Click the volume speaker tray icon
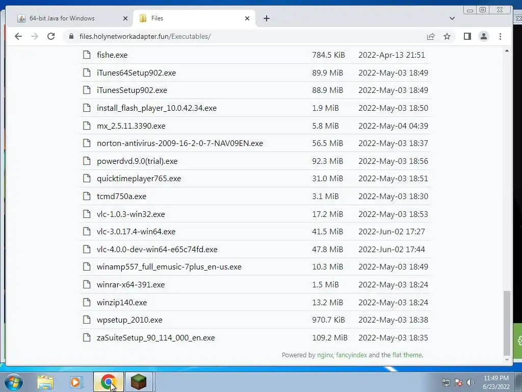The image size is (522, 392). [470, 382]
